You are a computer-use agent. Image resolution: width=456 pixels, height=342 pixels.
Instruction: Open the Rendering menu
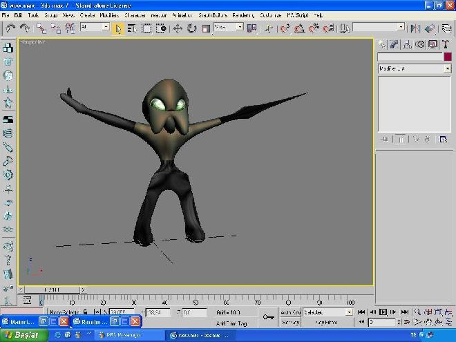(x=243, y=15)
